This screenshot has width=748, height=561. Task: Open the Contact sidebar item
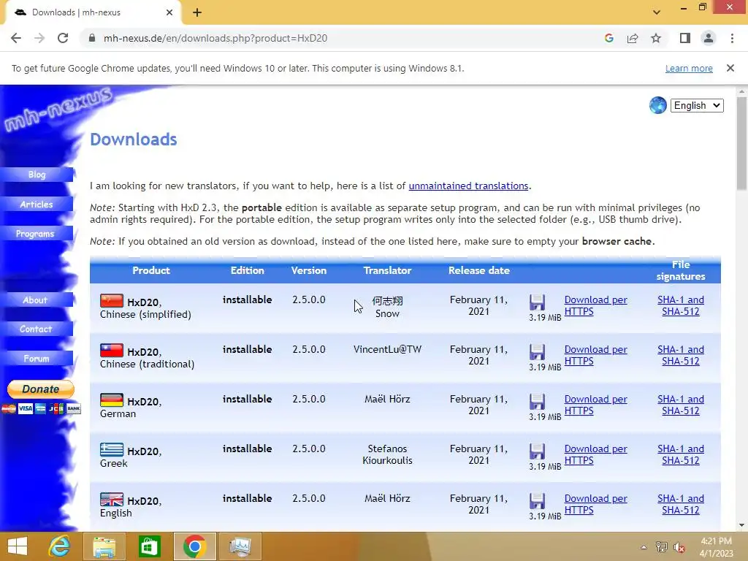click(x=37, y=329)
